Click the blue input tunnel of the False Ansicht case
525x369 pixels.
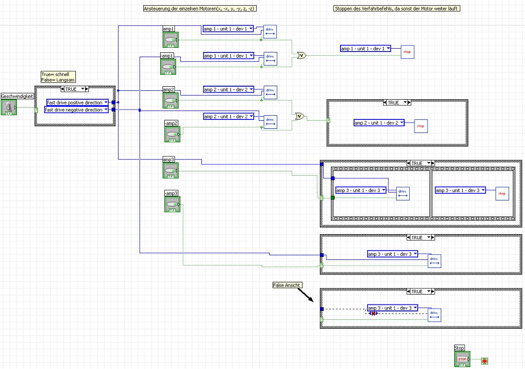(322, 309)
